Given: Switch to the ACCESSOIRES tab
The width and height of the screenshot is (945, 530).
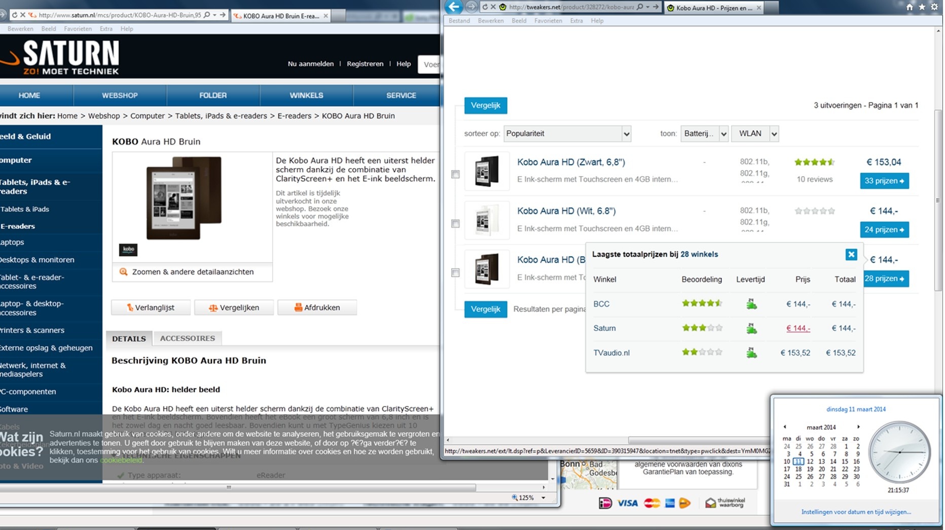Looking at the screenshot, I should tap(188, 338).
